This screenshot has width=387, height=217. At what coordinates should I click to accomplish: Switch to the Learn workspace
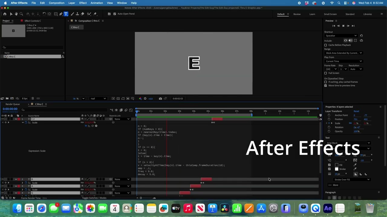[312, 14]
